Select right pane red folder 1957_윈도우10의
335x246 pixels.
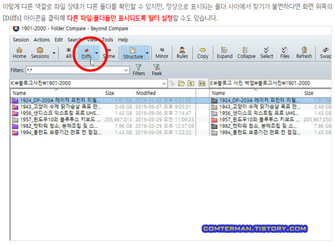pos(256,120)
